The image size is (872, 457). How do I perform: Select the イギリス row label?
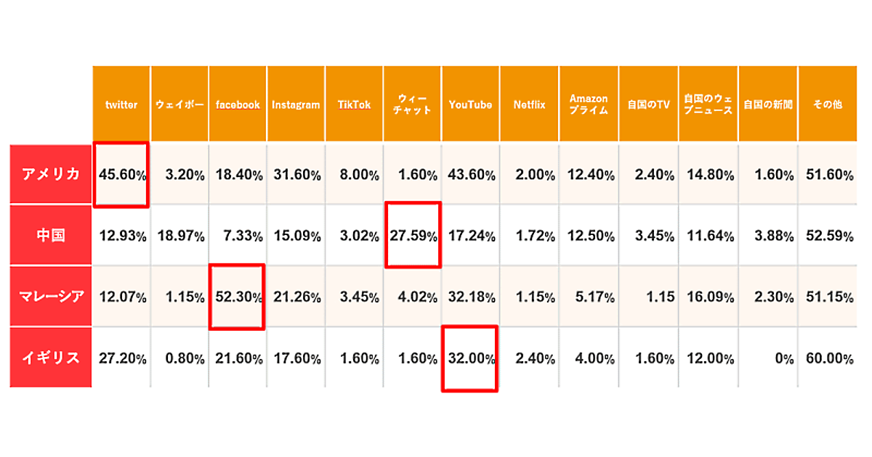pos(51,358)
